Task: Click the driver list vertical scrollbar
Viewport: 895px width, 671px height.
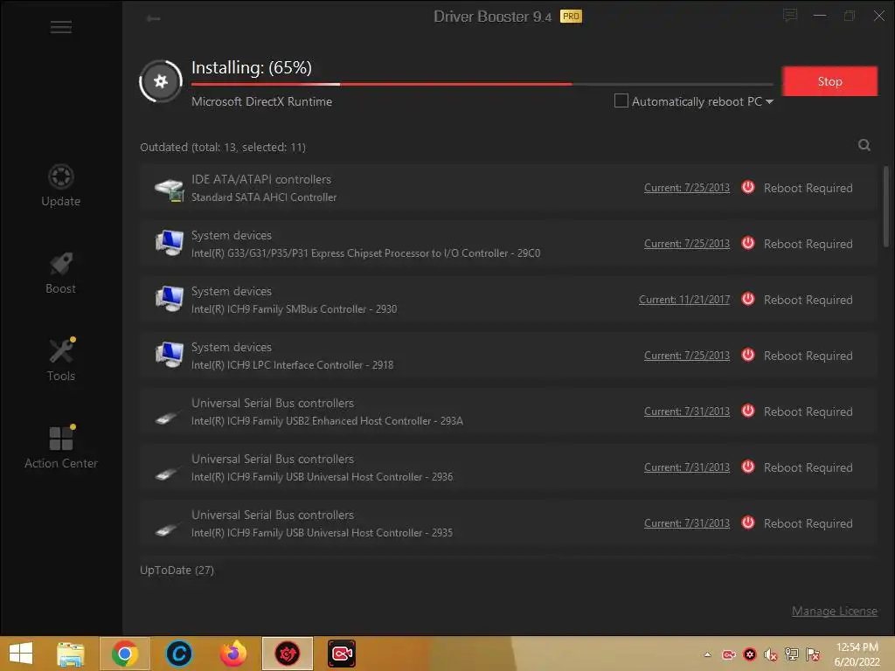Action: 886,206
